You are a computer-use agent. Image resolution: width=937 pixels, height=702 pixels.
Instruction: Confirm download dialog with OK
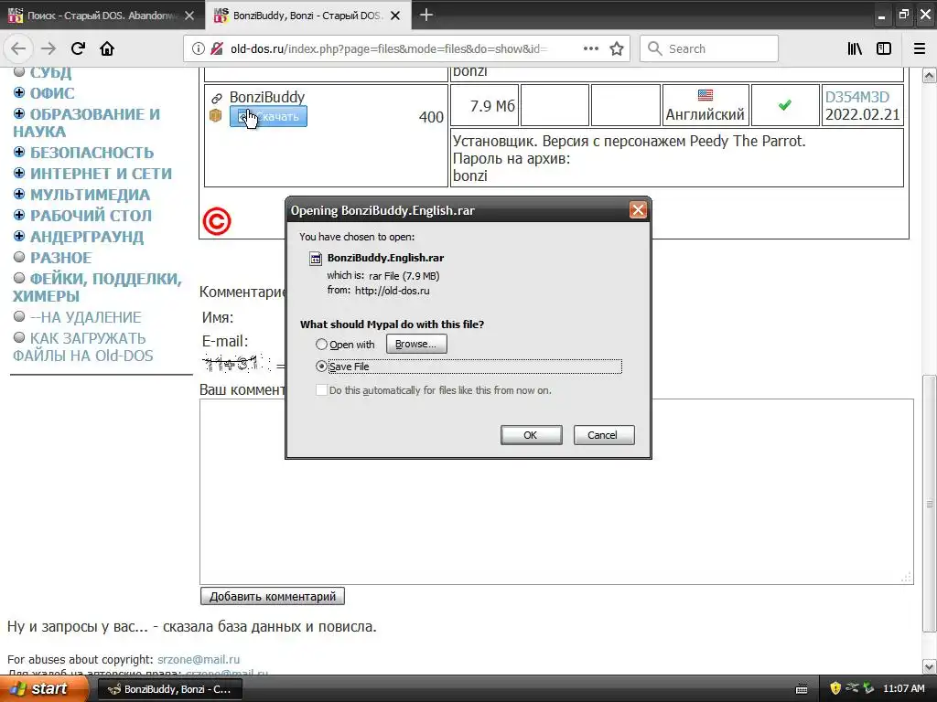pyautogui.click(x=531, y=435)
